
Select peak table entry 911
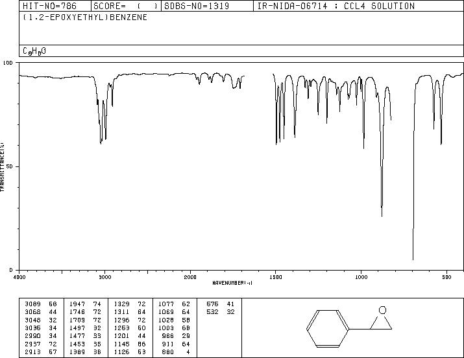[168, 344]
